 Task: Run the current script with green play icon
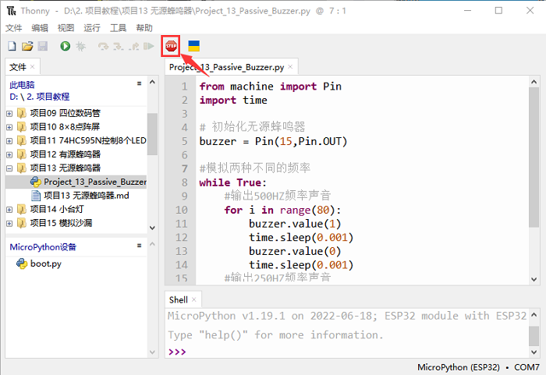click(65, 47)
